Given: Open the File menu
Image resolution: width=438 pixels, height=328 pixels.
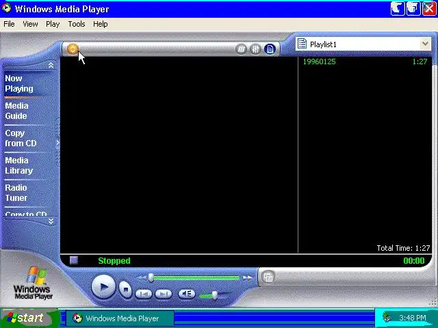Looking at the screenshot, I should [9, 24].
